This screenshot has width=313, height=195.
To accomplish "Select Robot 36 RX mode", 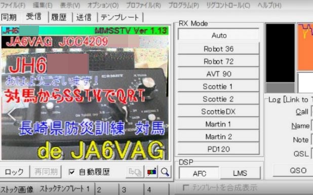I will (219, 49).
